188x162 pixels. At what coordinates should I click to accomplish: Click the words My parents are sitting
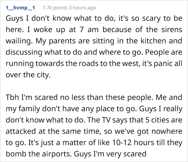tap(75, 41)
